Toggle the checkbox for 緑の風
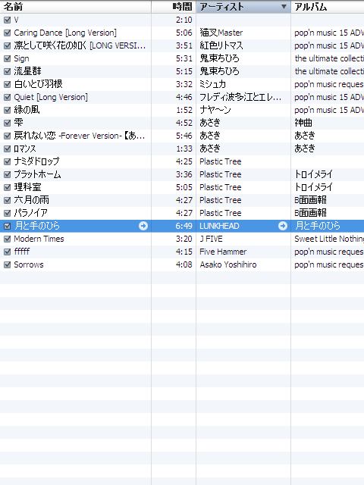Viewport: 364px width, 485px height. [x=7, y=110]
